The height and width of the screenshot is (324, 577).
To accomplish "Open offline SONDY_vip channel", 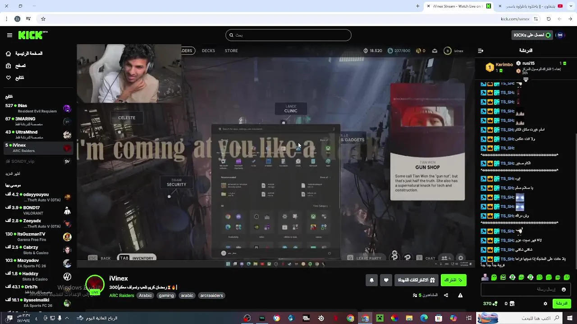I will [38, 161].
